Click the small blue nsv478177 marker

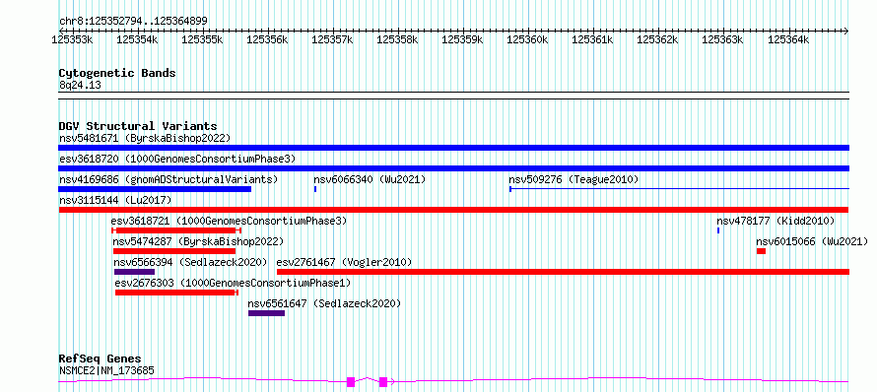(x=718, y=230)
